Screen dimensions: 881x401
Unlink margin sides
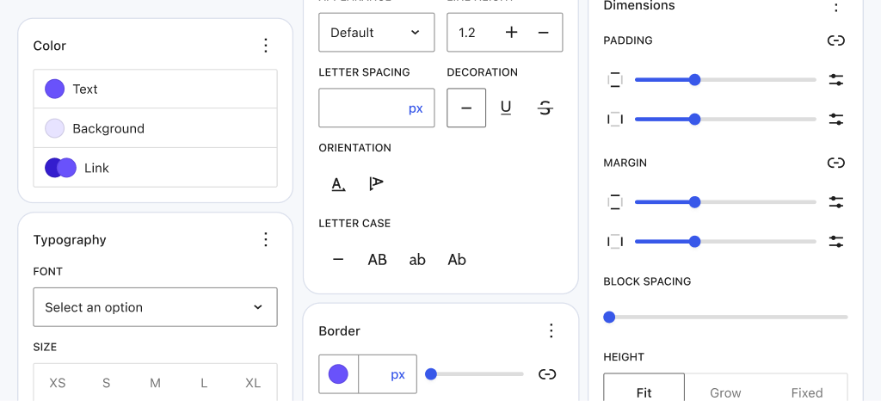coord(836,163)
